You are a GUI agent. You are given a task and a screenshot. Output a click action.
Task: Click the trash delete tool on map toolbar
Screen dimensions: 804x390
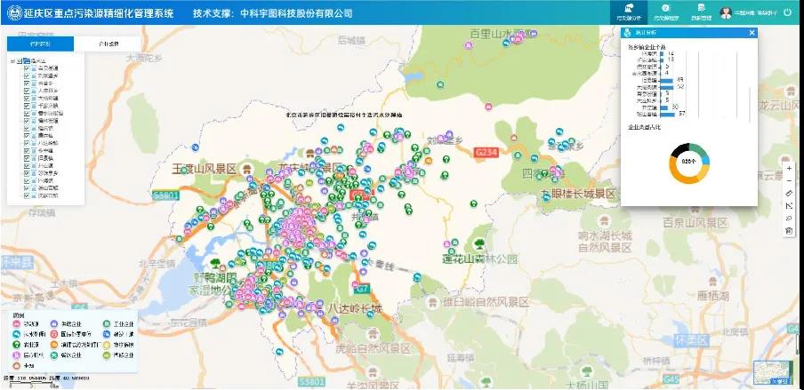tap(789, 231)
